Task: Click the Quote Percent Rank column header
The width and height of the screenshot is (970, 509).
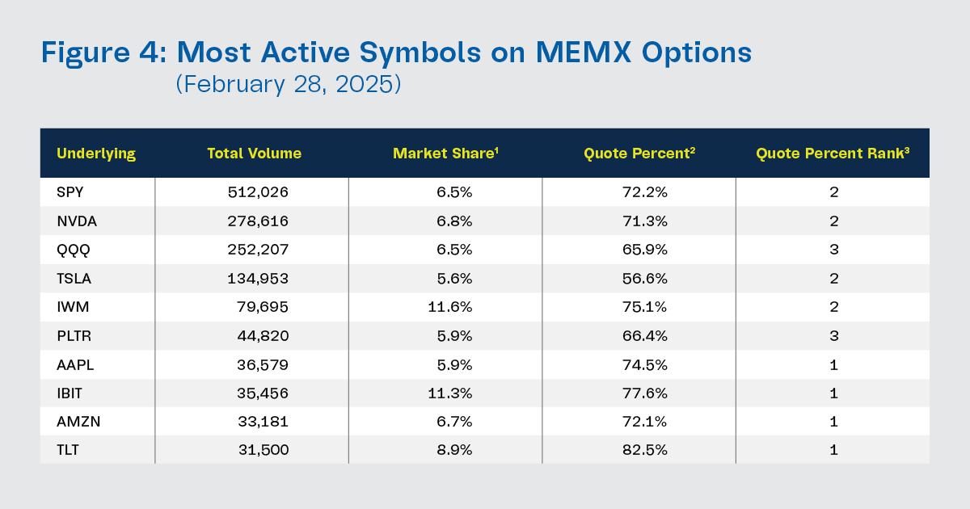Action: click(x=833, y=153)
